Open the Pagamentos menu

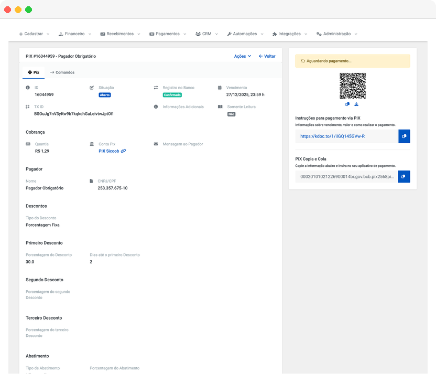coord(167,34)
